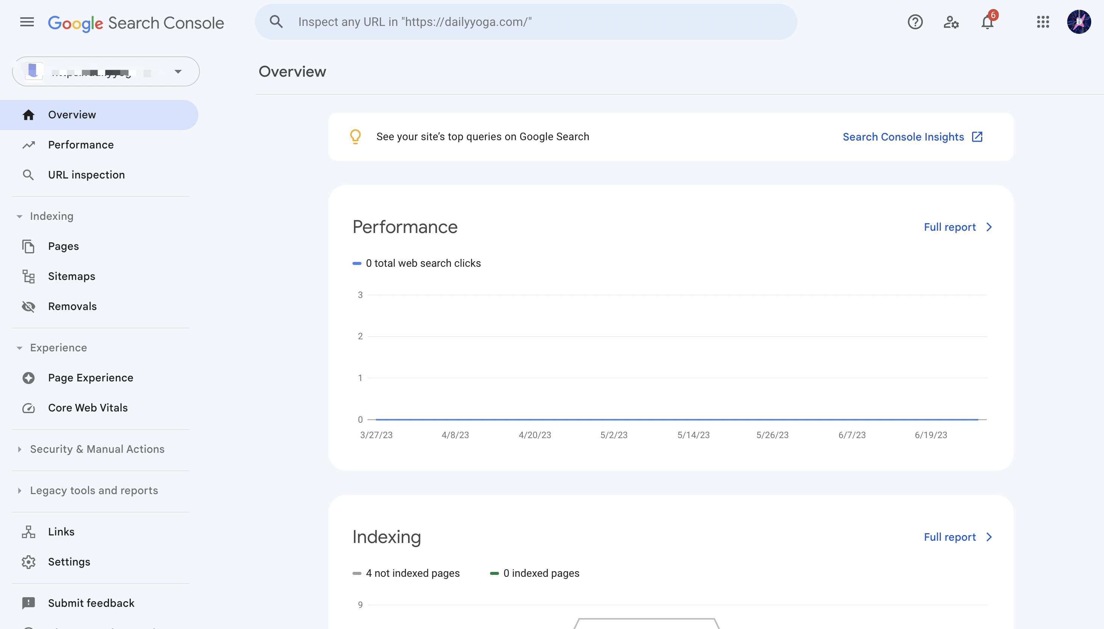This screenshot has width=1104, height=629.
Task: Click the Performance card heading
Action: click(405, 227)
